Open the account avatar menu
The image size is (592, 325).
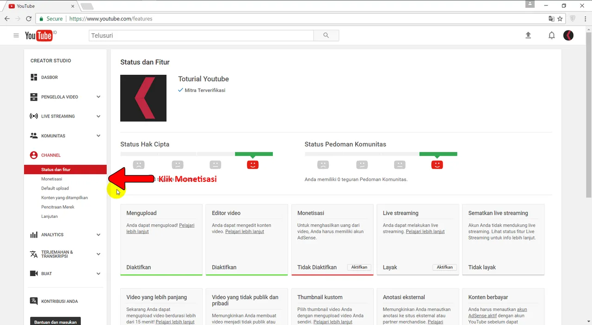click(x=568, y=36)
